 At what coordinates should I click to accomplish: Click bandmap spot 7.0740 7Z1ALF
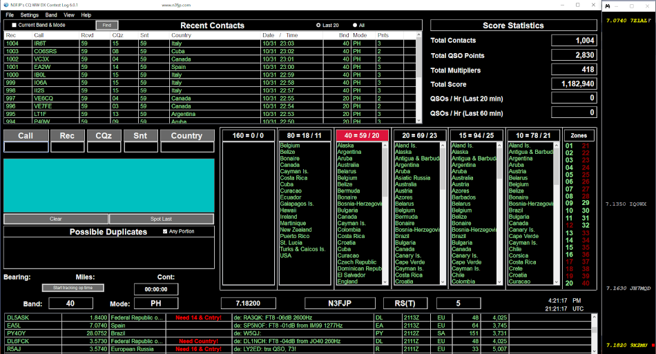point(628,21)
